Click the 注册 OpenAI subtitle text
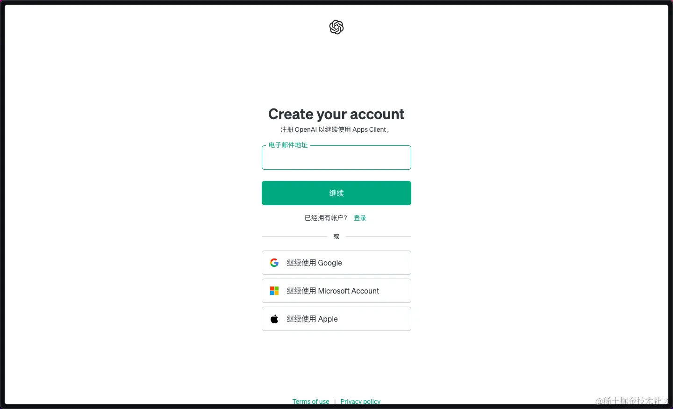The width and height of the screenshot is (673, 409). (x=336, y=129)
